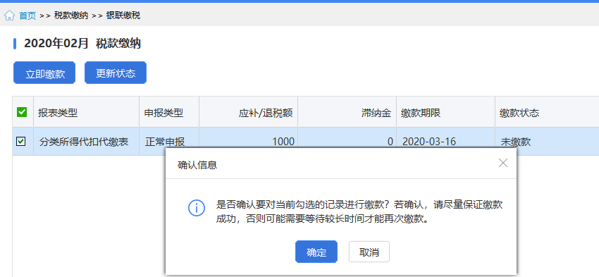Click the 报表类型 column header
The width and height of the screenshot is (599, 277).
click(x=87, y=112)
